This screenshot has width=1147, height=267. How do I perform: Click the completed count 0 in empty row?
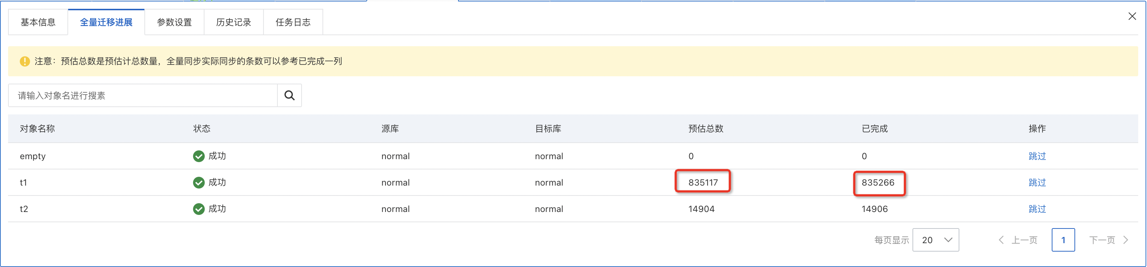click(864, 156)
